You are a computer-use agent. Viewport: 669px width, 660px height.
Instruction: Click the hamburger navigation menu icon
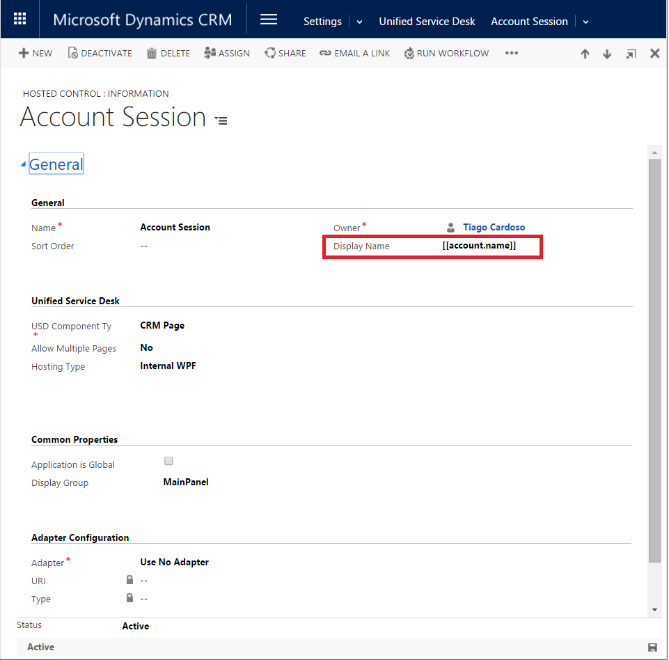pyautogui.click(x=269, y=19)
